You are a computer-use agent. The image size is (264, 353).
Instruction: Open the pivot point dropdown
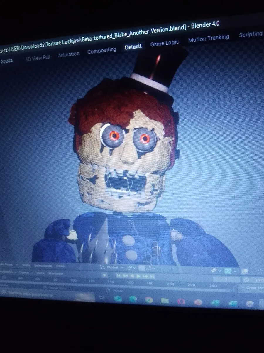click(132, 268)
